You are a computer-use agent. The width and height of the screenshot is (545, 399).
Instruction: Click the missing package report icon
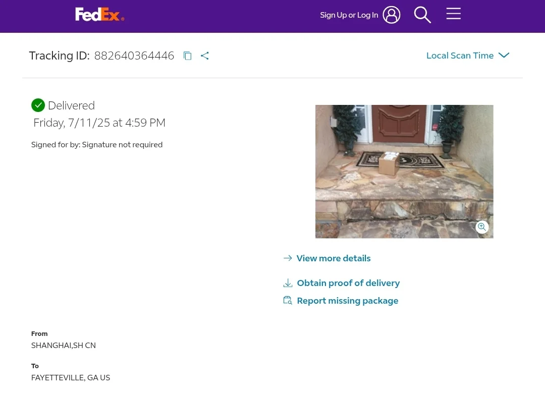coord(288,301)
